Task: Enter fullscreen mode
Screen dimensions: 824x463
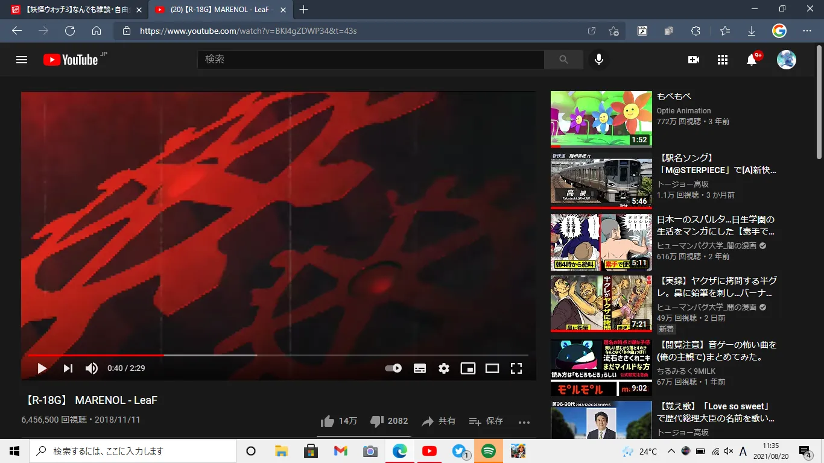Action: tap(516, 368)
